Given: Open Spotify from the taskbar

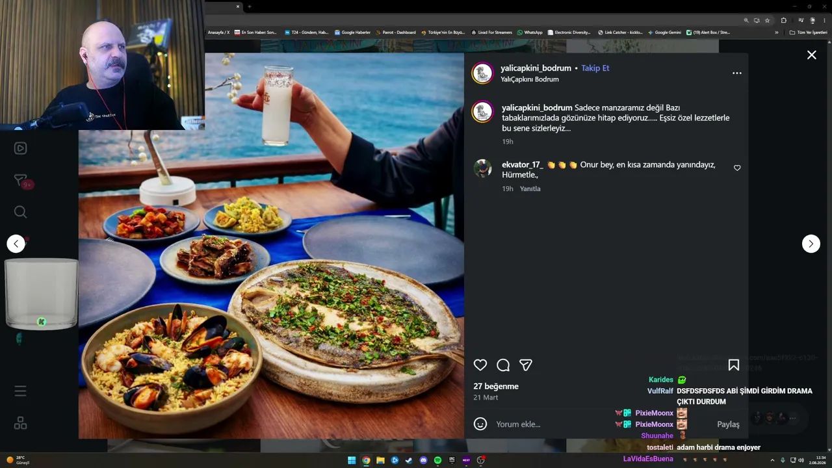Looking at the screenshot, I should [437, 460].
